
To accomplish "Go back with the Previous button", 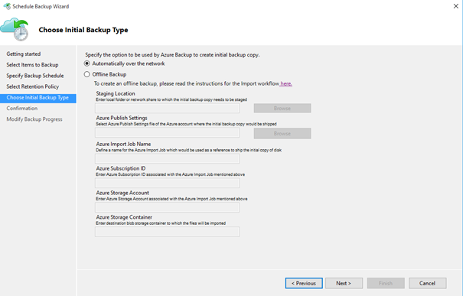I will coord(304,283).
